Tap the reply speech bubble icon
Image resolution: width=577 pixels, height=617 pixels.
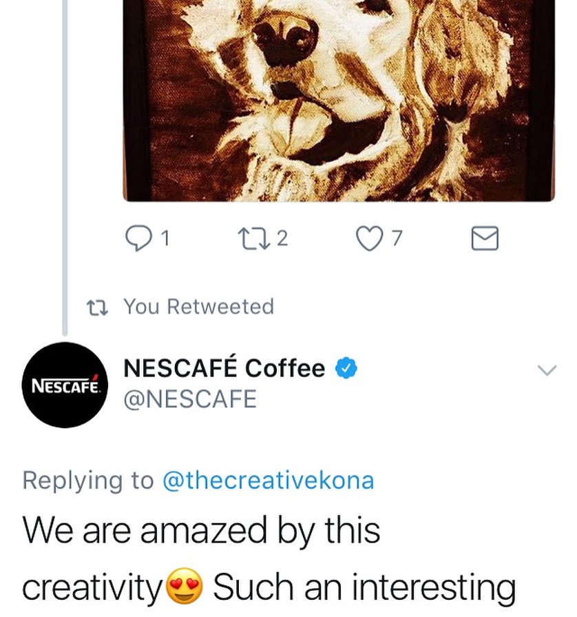pos(138,238)
